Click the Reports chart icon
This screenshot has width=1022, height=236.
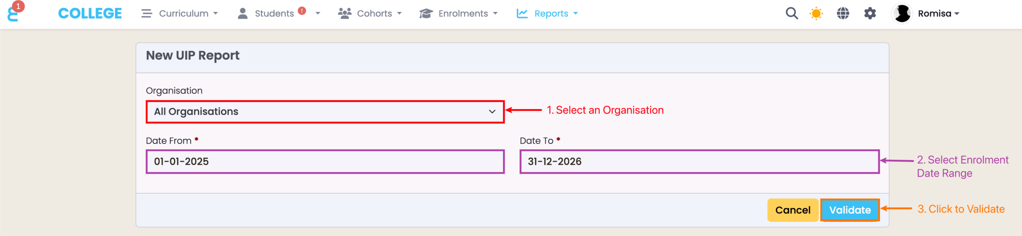(522, 14)
